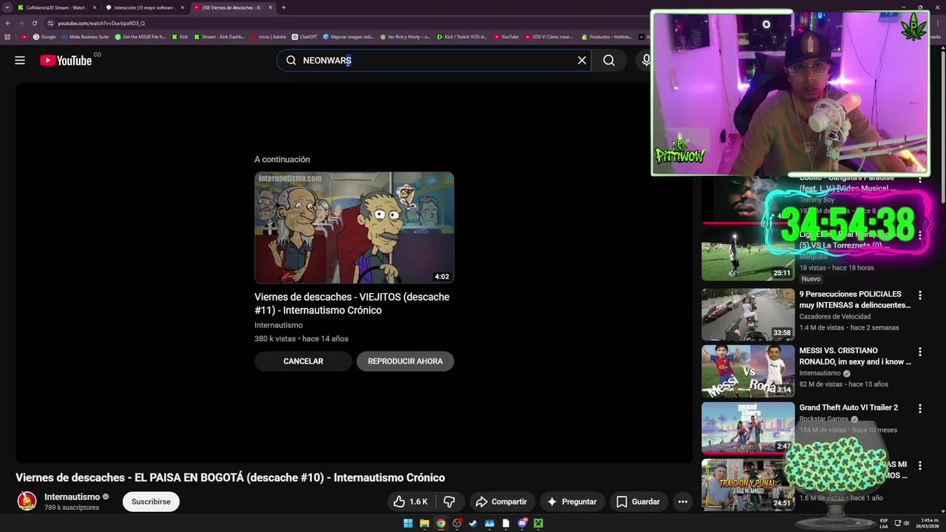Click the address bar URL
Image resolution: width=946 pixels, height=532 pixels.
101,23
